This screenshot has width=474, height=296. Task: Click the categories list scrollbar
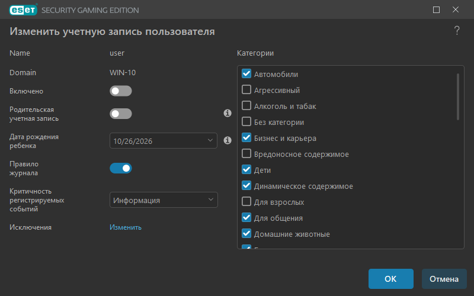[458, 96]
